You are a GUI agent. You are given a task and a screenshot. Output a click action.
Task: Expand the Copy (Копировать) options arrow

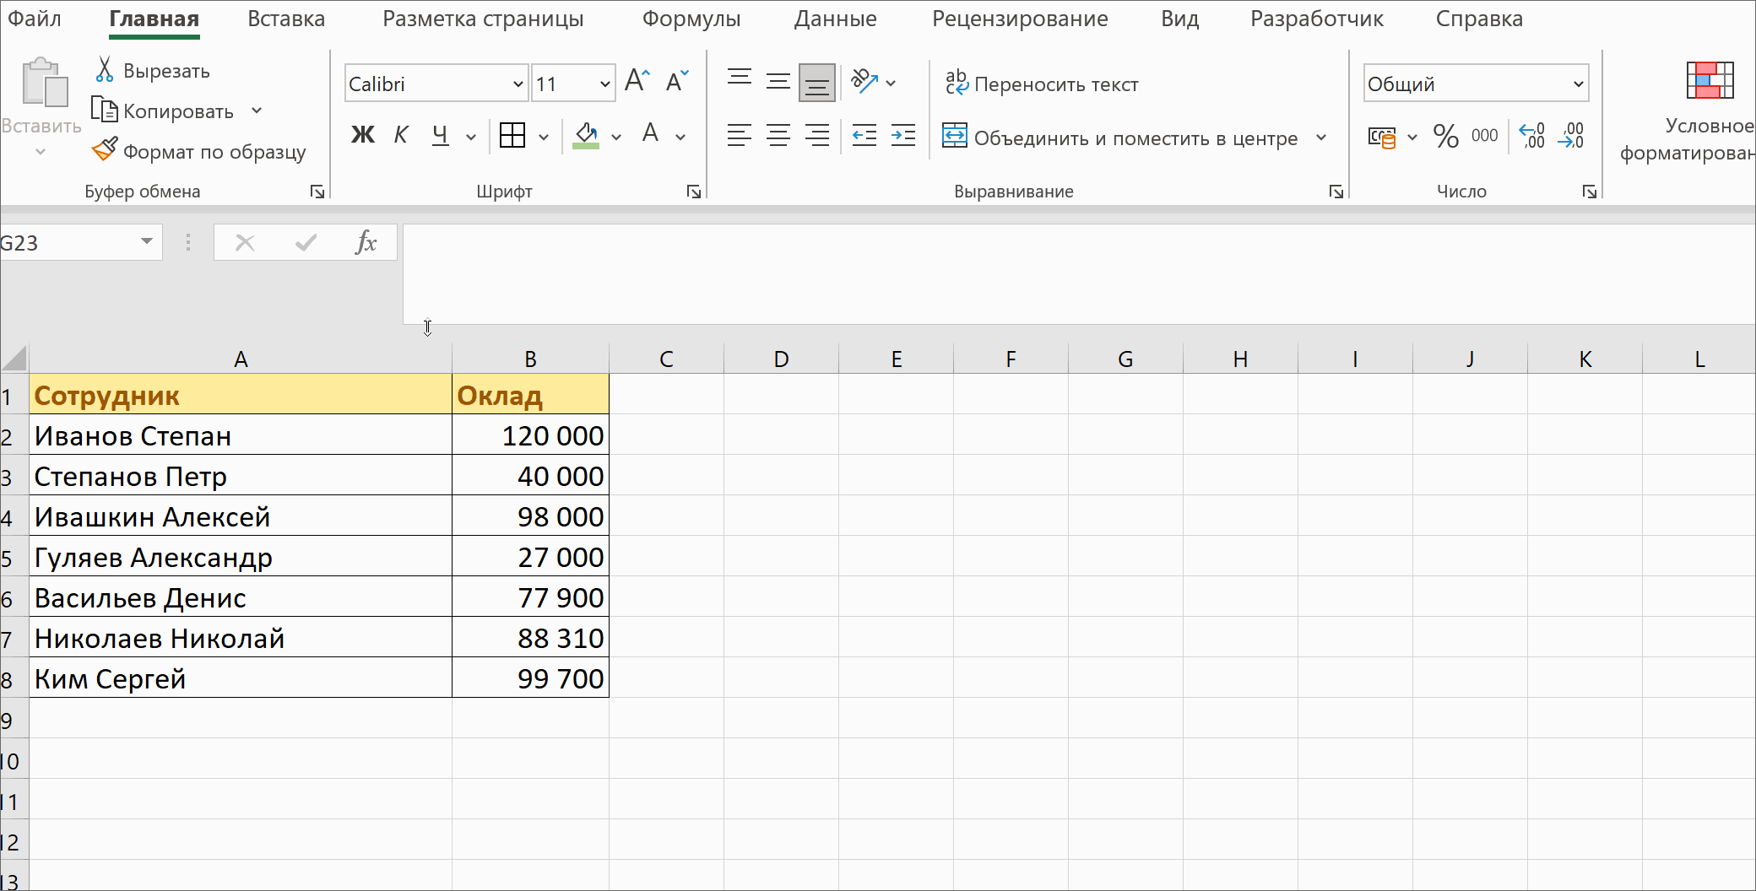click(257, 111)
